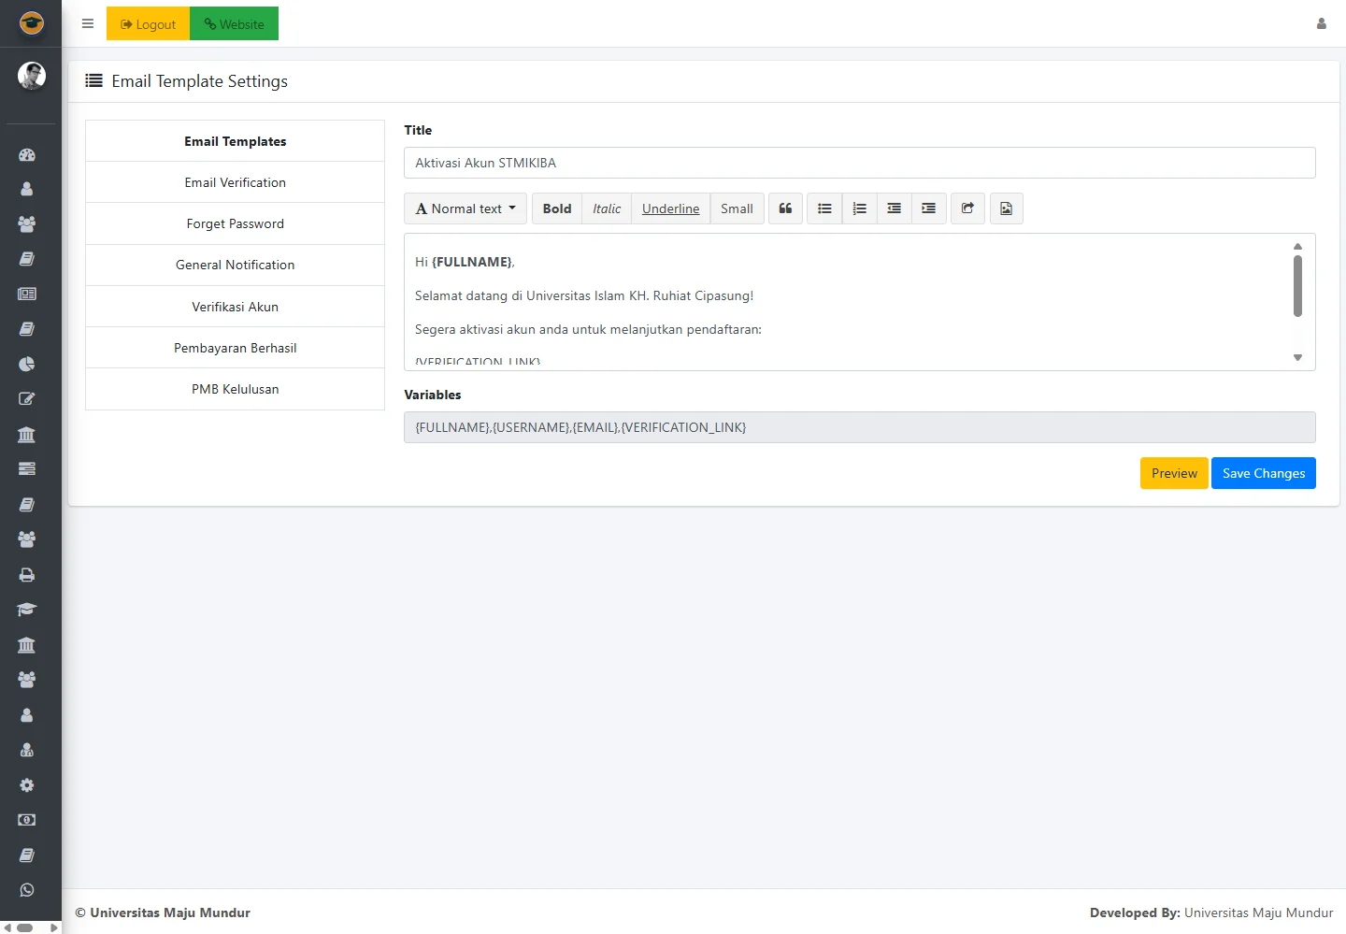Click the Save Changes button

click(1263, 473)
